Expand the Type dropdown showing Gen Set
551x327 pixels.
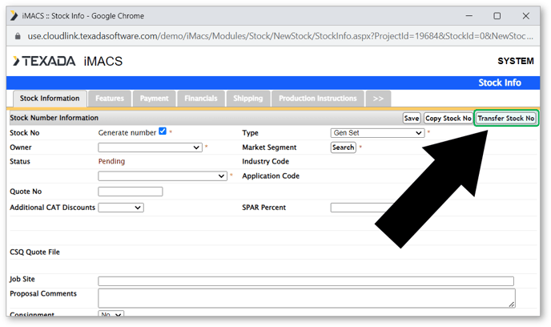point(376,133)
